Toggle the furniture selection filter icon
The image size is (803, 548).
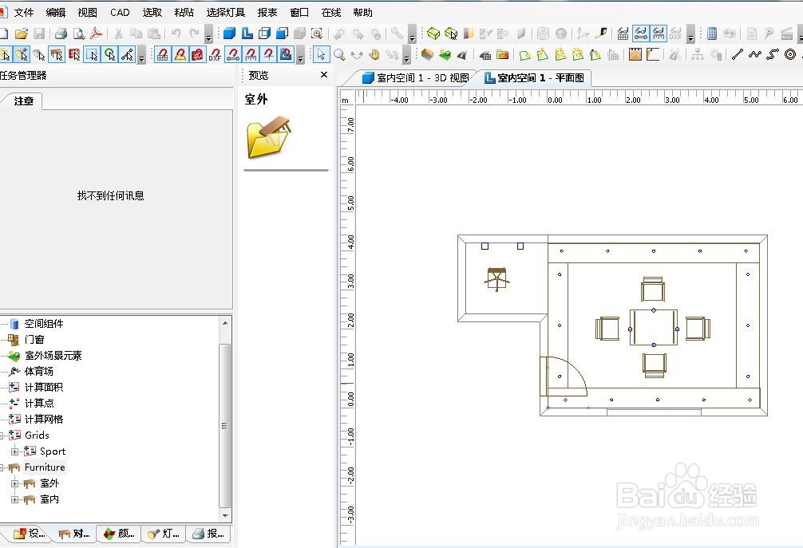(57, 54)
